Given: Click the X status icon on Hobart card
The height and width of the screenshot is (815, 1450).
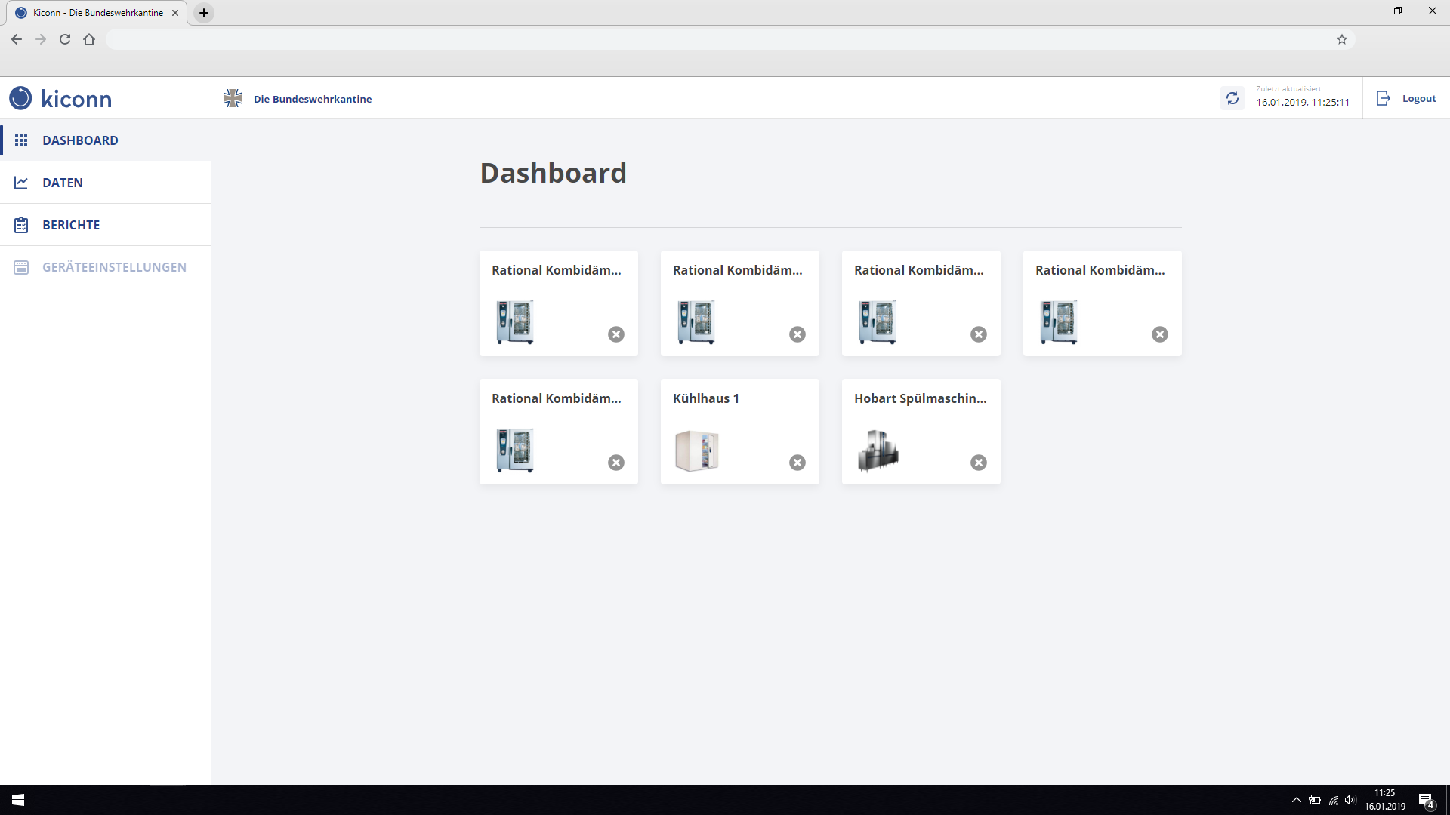Looking at the screenshot, I should coord(979,463).
